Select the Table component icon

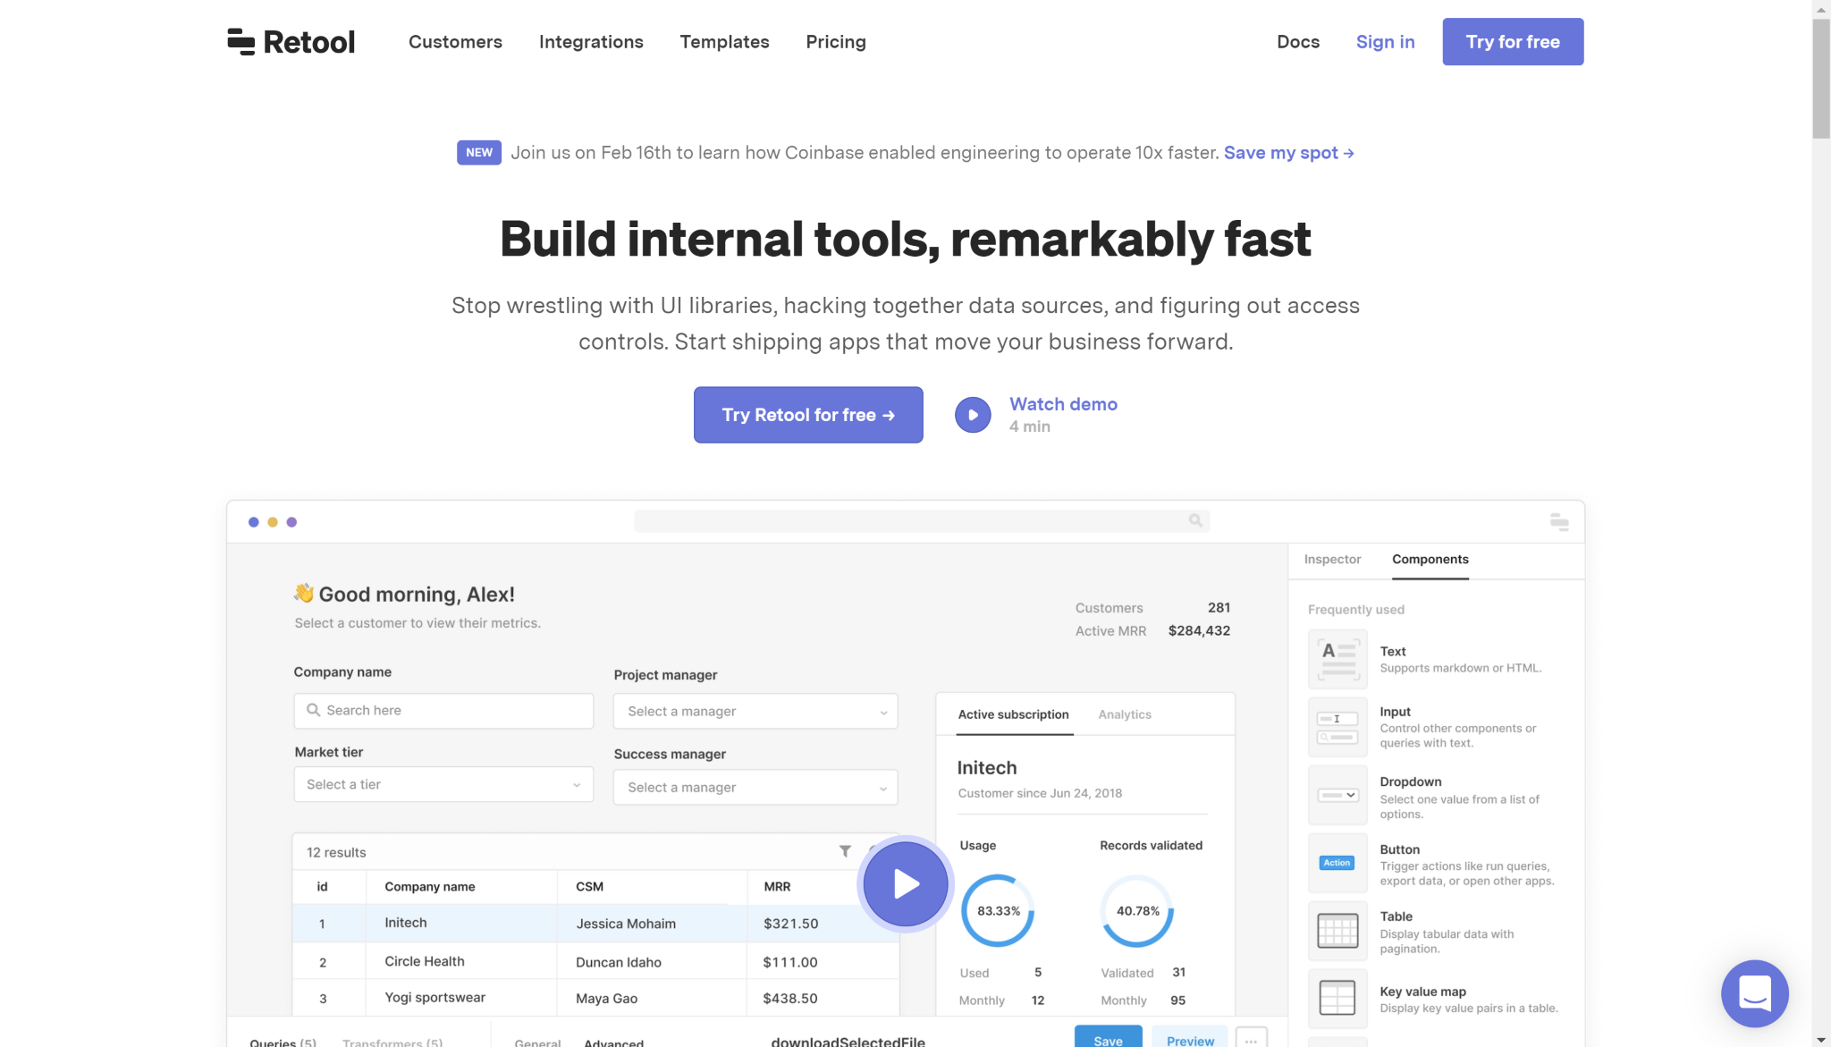click(1337, 931)
